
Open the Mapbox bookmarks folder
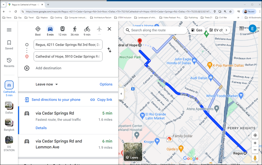(42, 17)
